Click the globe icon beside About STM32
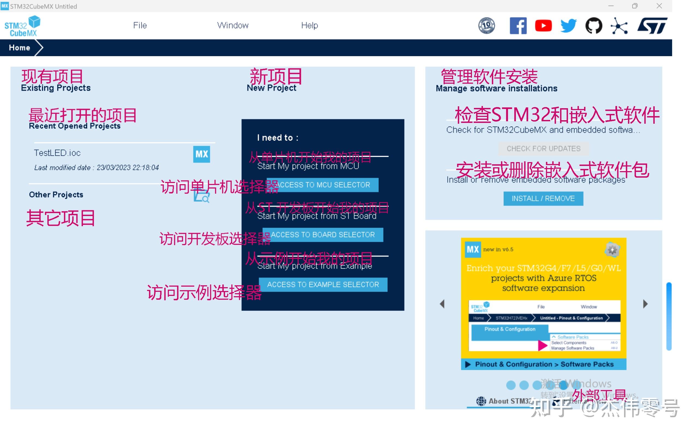This screenshot has width=698, height=436. pos(481,401)
